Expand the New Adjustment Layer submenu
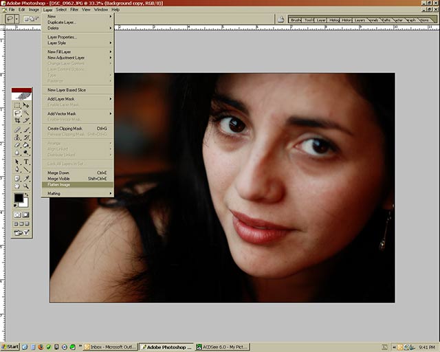This screenshot has width=440, height=352. point(78,58)
